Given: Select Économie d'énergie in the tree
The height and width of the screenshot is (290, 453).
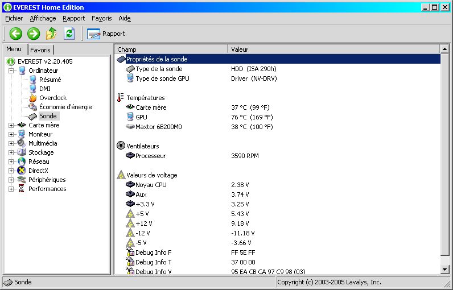Looking at the screenshot, I should [65, 107].
